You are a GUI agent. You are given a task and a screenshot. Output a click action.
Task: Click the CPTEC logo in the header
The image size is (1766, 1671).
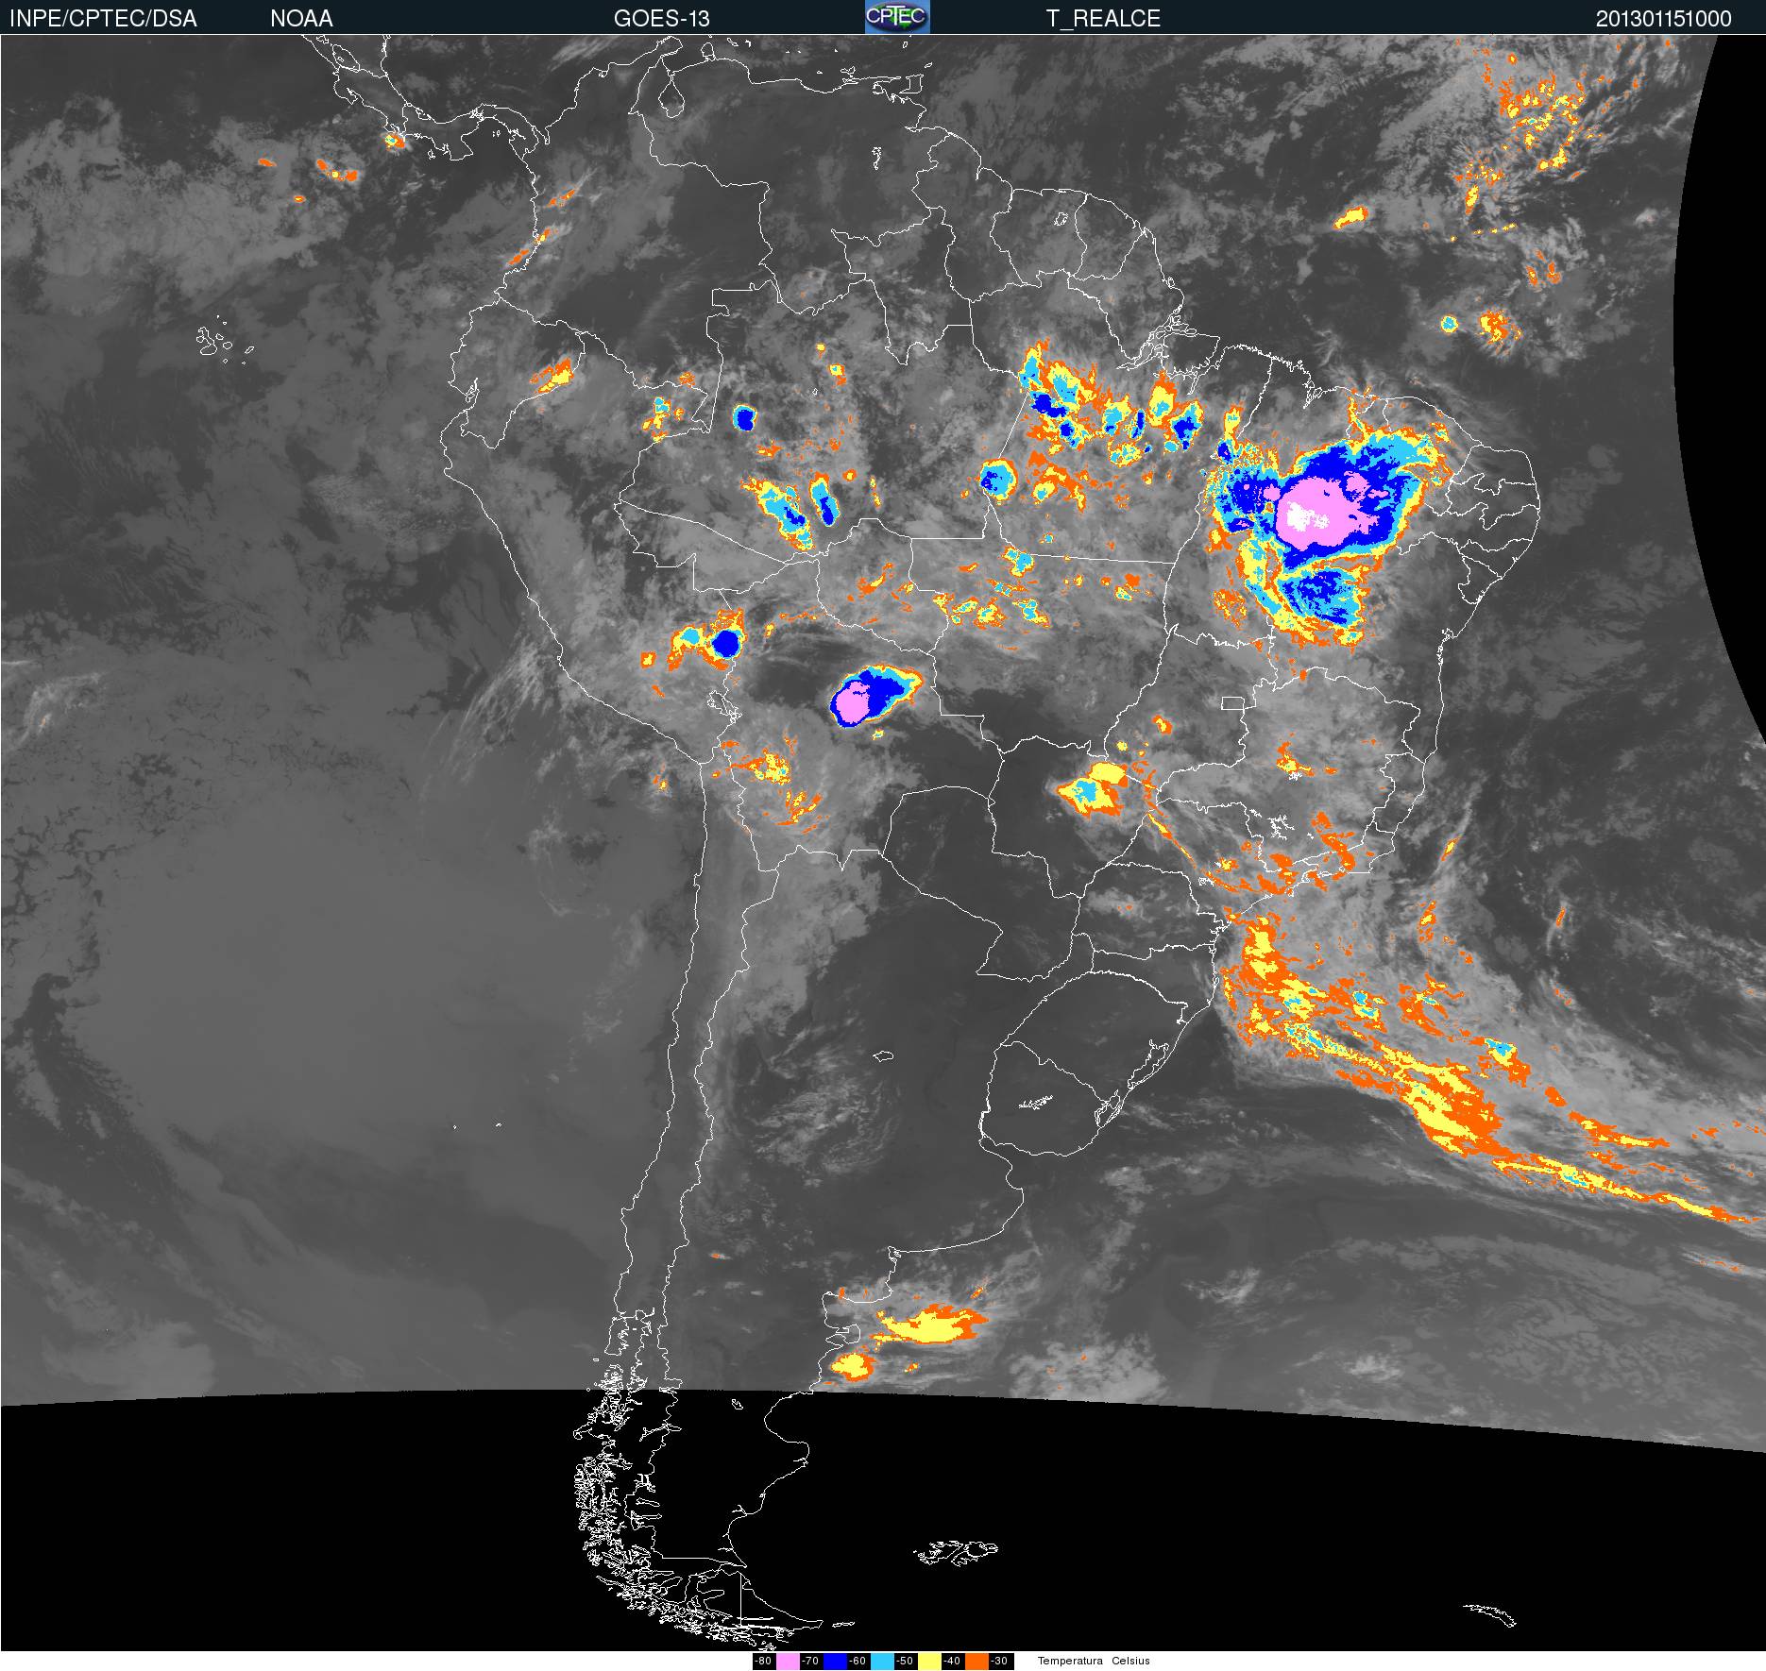coord(897,17)
